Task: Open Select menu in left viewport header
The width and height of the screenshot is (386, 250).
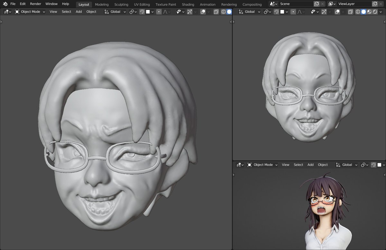Action: pos(67,12)
